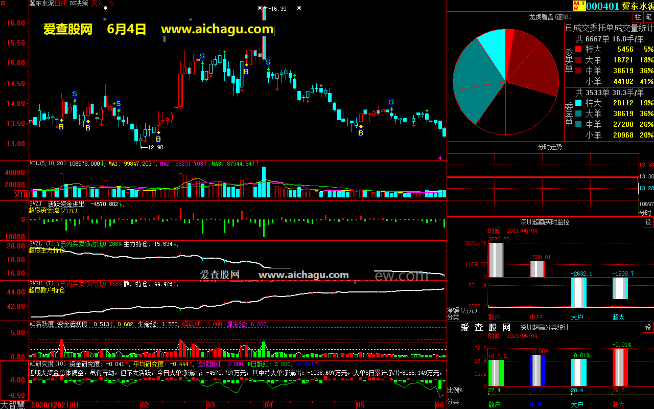Viewport: 654px width, 409px height.
Task: Switch pie panel to 笔 tick view
Action: pyautogui.click(x=648, y=17)
